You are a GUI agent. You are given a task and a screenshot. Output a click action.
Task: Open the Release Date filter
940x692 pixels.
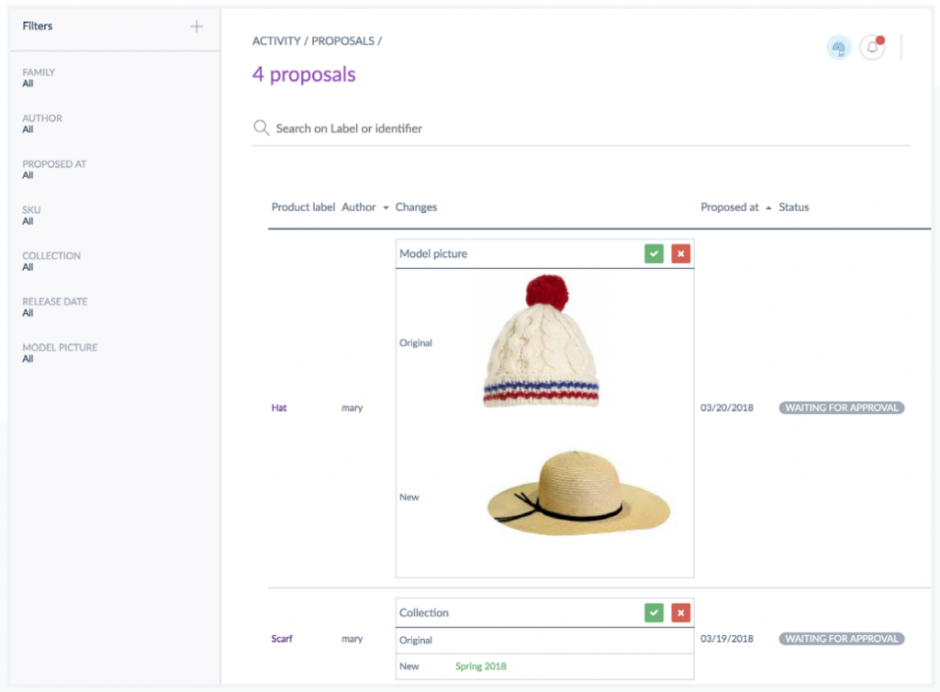(x=55, y=307)
